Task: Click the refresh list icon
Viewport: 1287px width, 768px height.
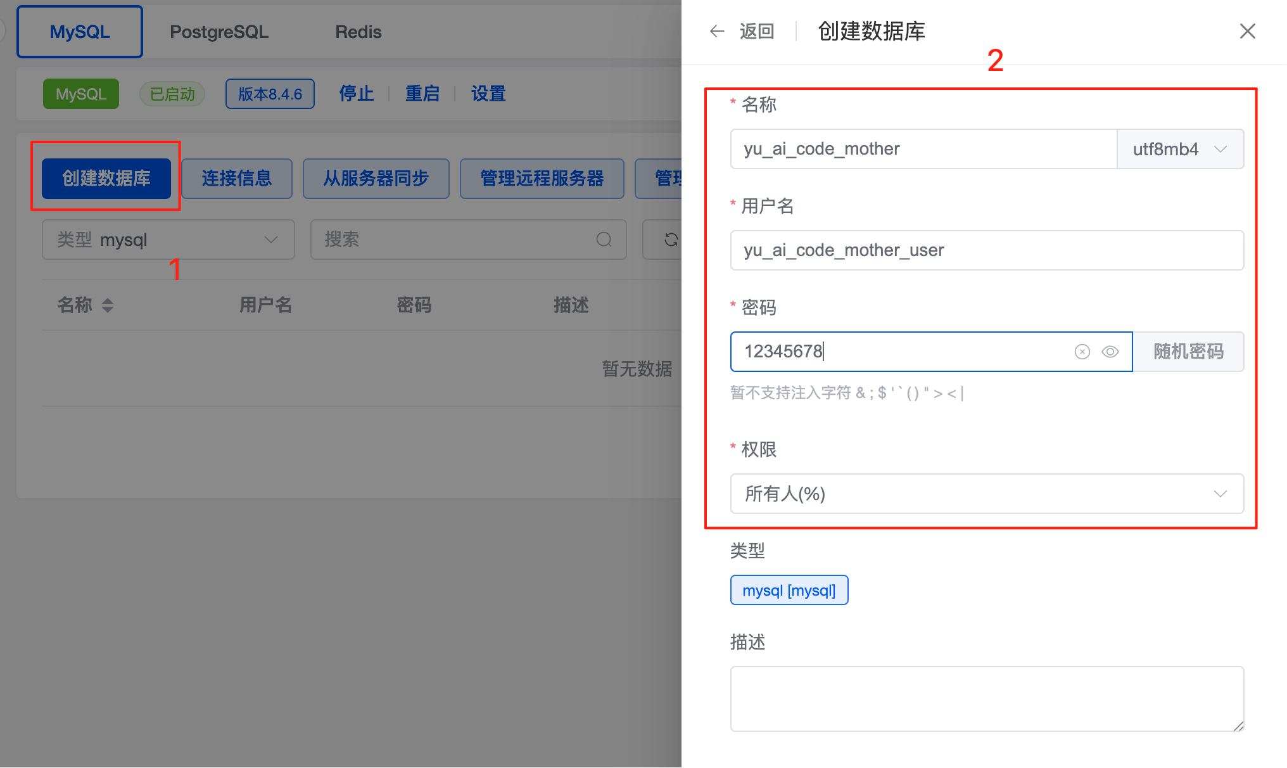Action: point(671,240)
